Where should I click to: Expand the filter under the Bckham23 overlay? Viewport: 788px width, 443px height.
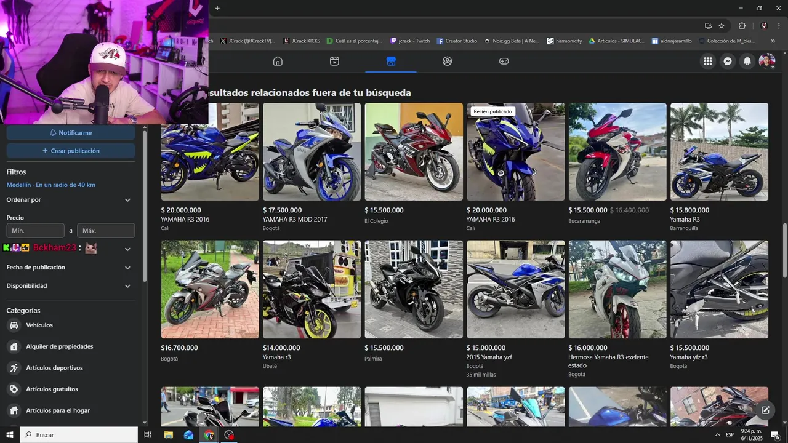pos(127,249)
